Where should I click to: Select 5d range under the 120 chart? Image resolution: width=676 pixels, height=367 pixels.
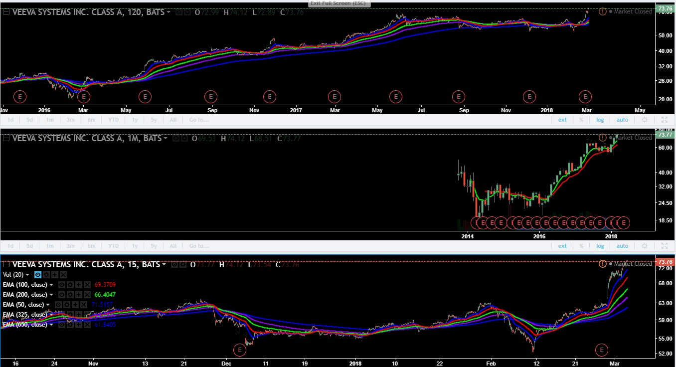tap(29, 120)
